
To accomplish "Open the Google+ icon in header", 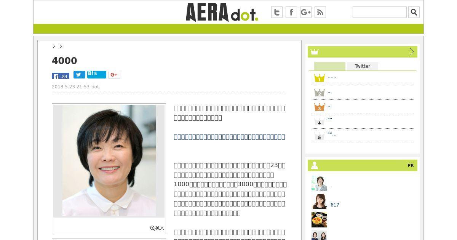I will pyautogui.click(x=306, y=12).
